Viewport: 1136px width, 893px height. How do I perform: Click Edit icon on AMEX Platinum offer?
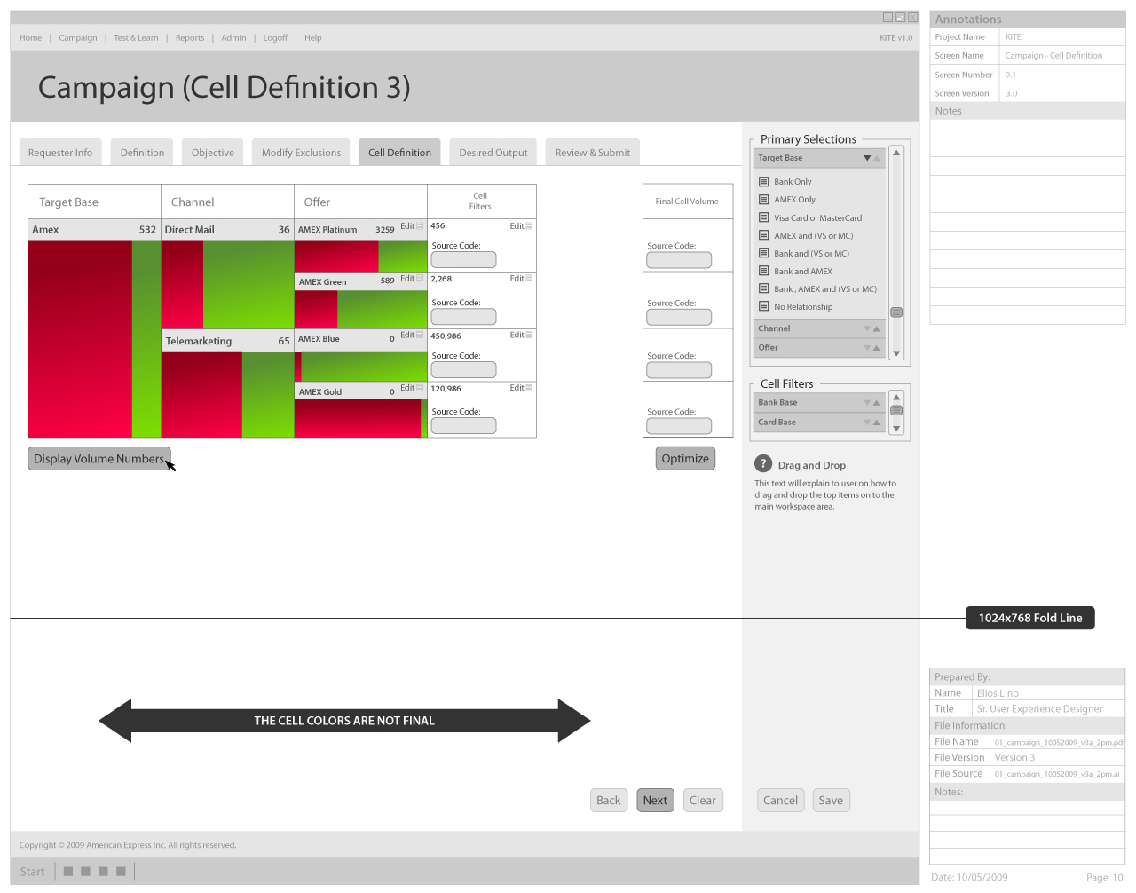pos(420,227)
